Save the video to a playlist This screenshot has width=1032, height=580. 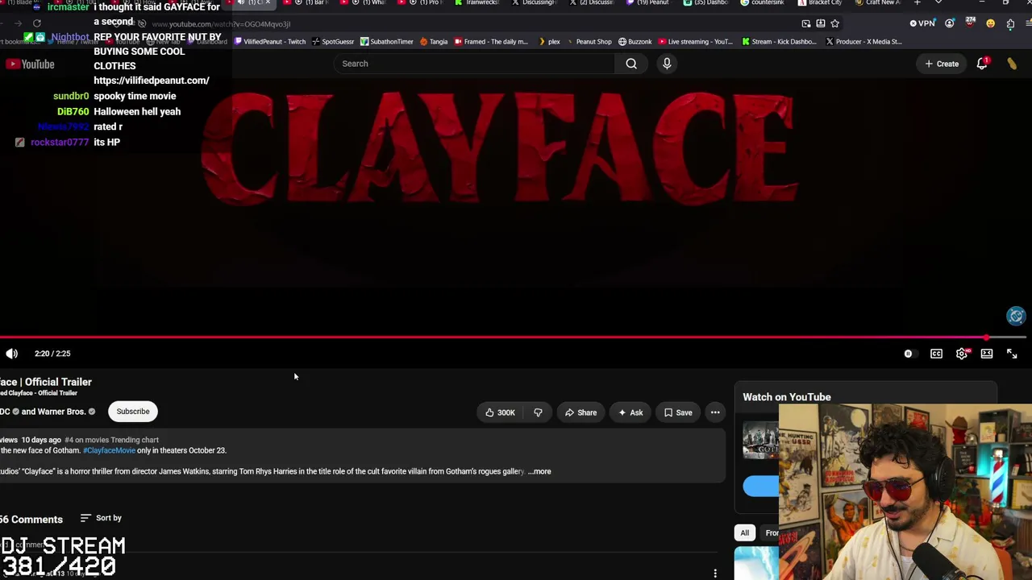point(678,412)
